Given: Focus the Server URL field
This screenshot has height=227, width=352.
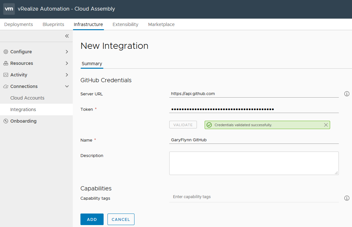Looking at the screenshot, I should (x=254, y=94).
